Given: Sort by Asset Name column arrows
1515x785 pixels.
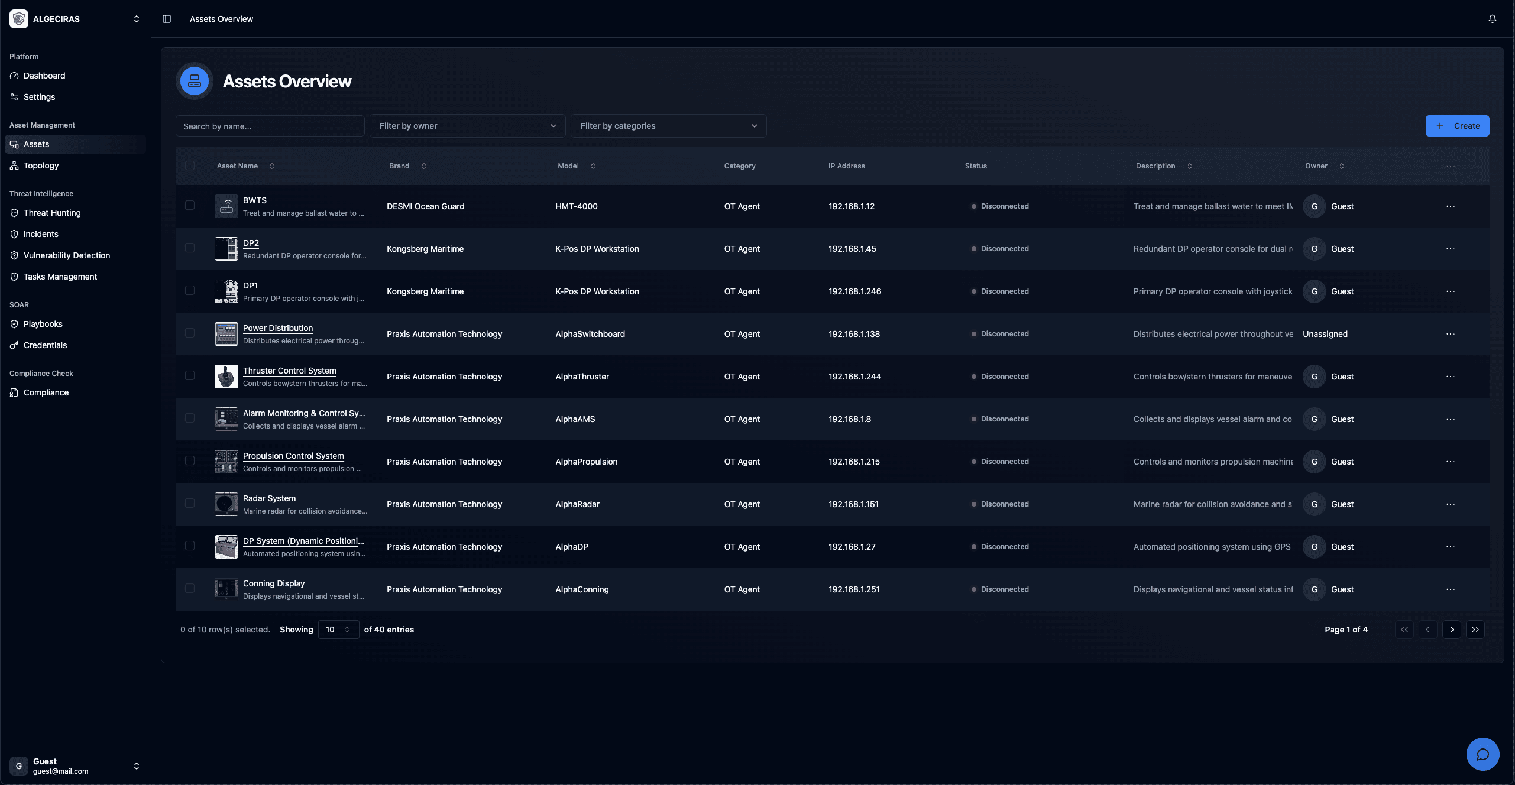Looking at the screenshot, I should (272, 166).
